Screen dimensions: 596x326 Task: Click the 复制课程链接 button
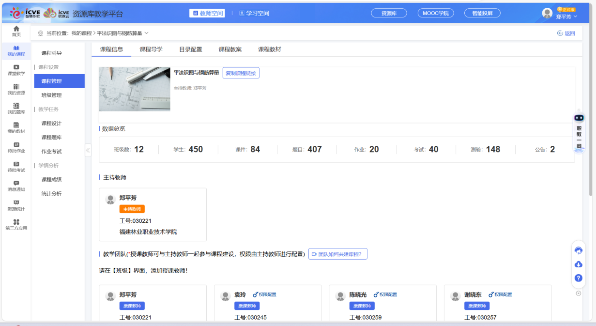pos(241,73)
